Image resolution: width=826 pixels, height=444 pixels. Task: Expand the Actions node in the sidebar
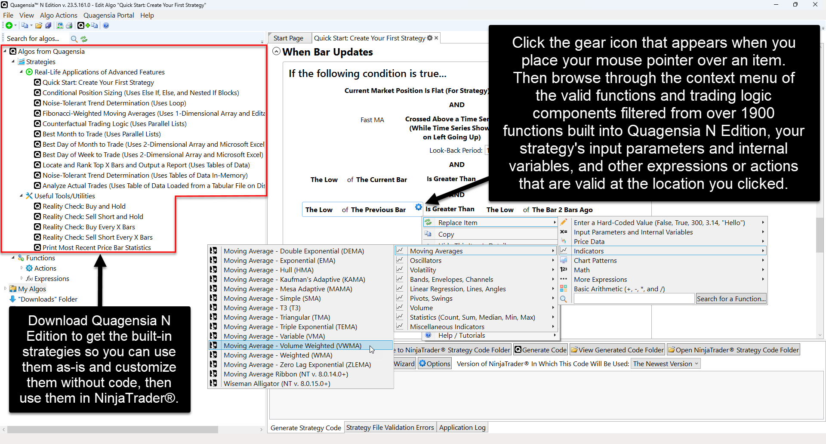tap(22, 268)
